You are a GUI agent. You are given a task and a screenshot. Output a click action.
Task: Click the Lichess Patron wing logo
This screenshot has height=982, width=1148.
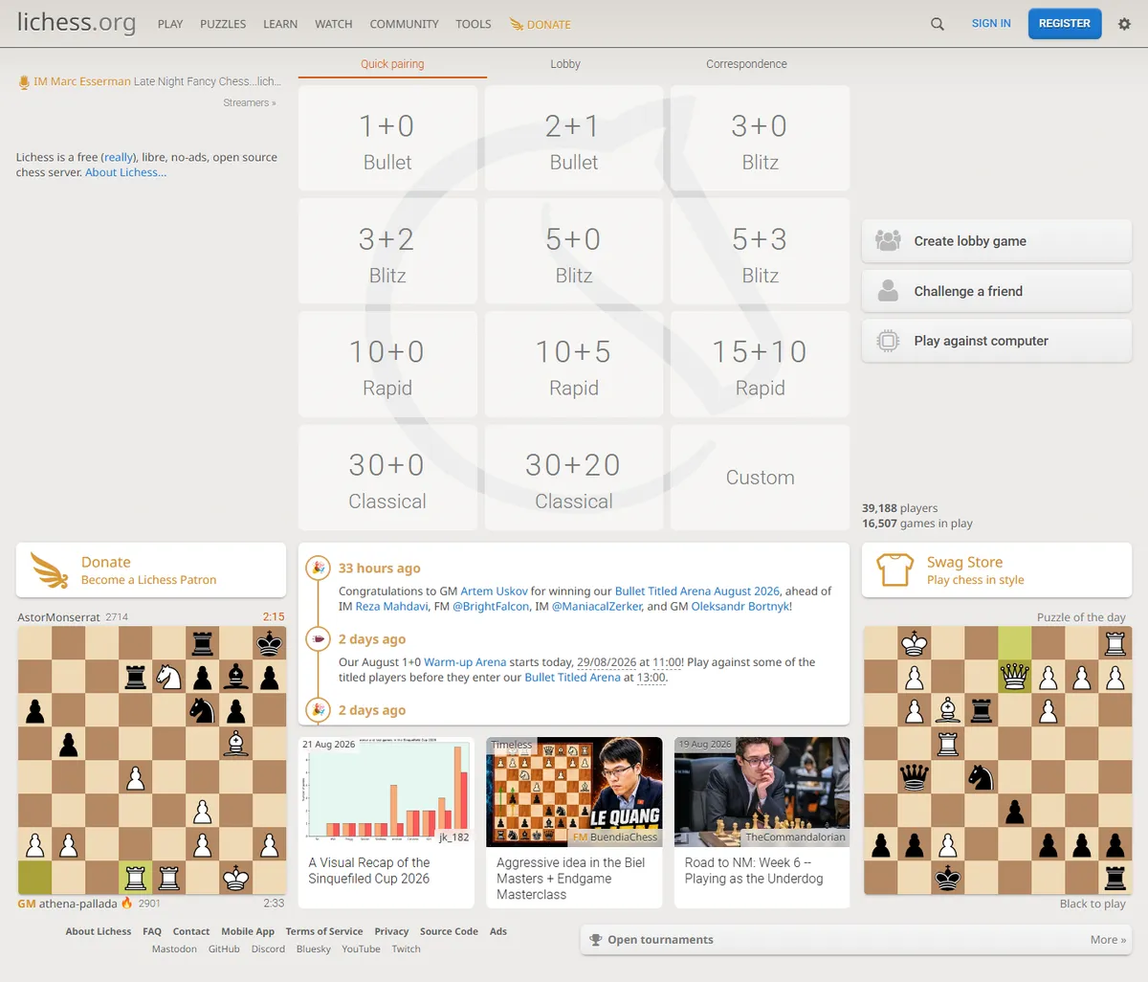(50, 570)
